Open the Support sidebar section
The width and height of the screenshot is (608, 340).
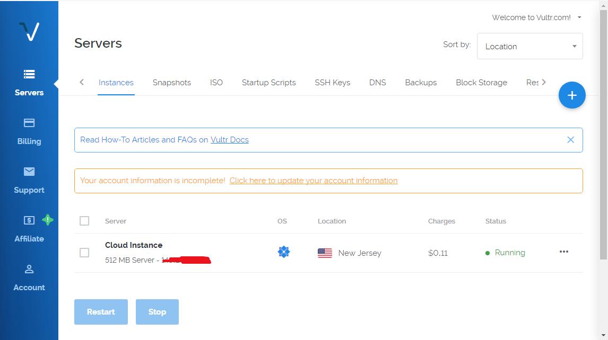(x=29, y=180)
